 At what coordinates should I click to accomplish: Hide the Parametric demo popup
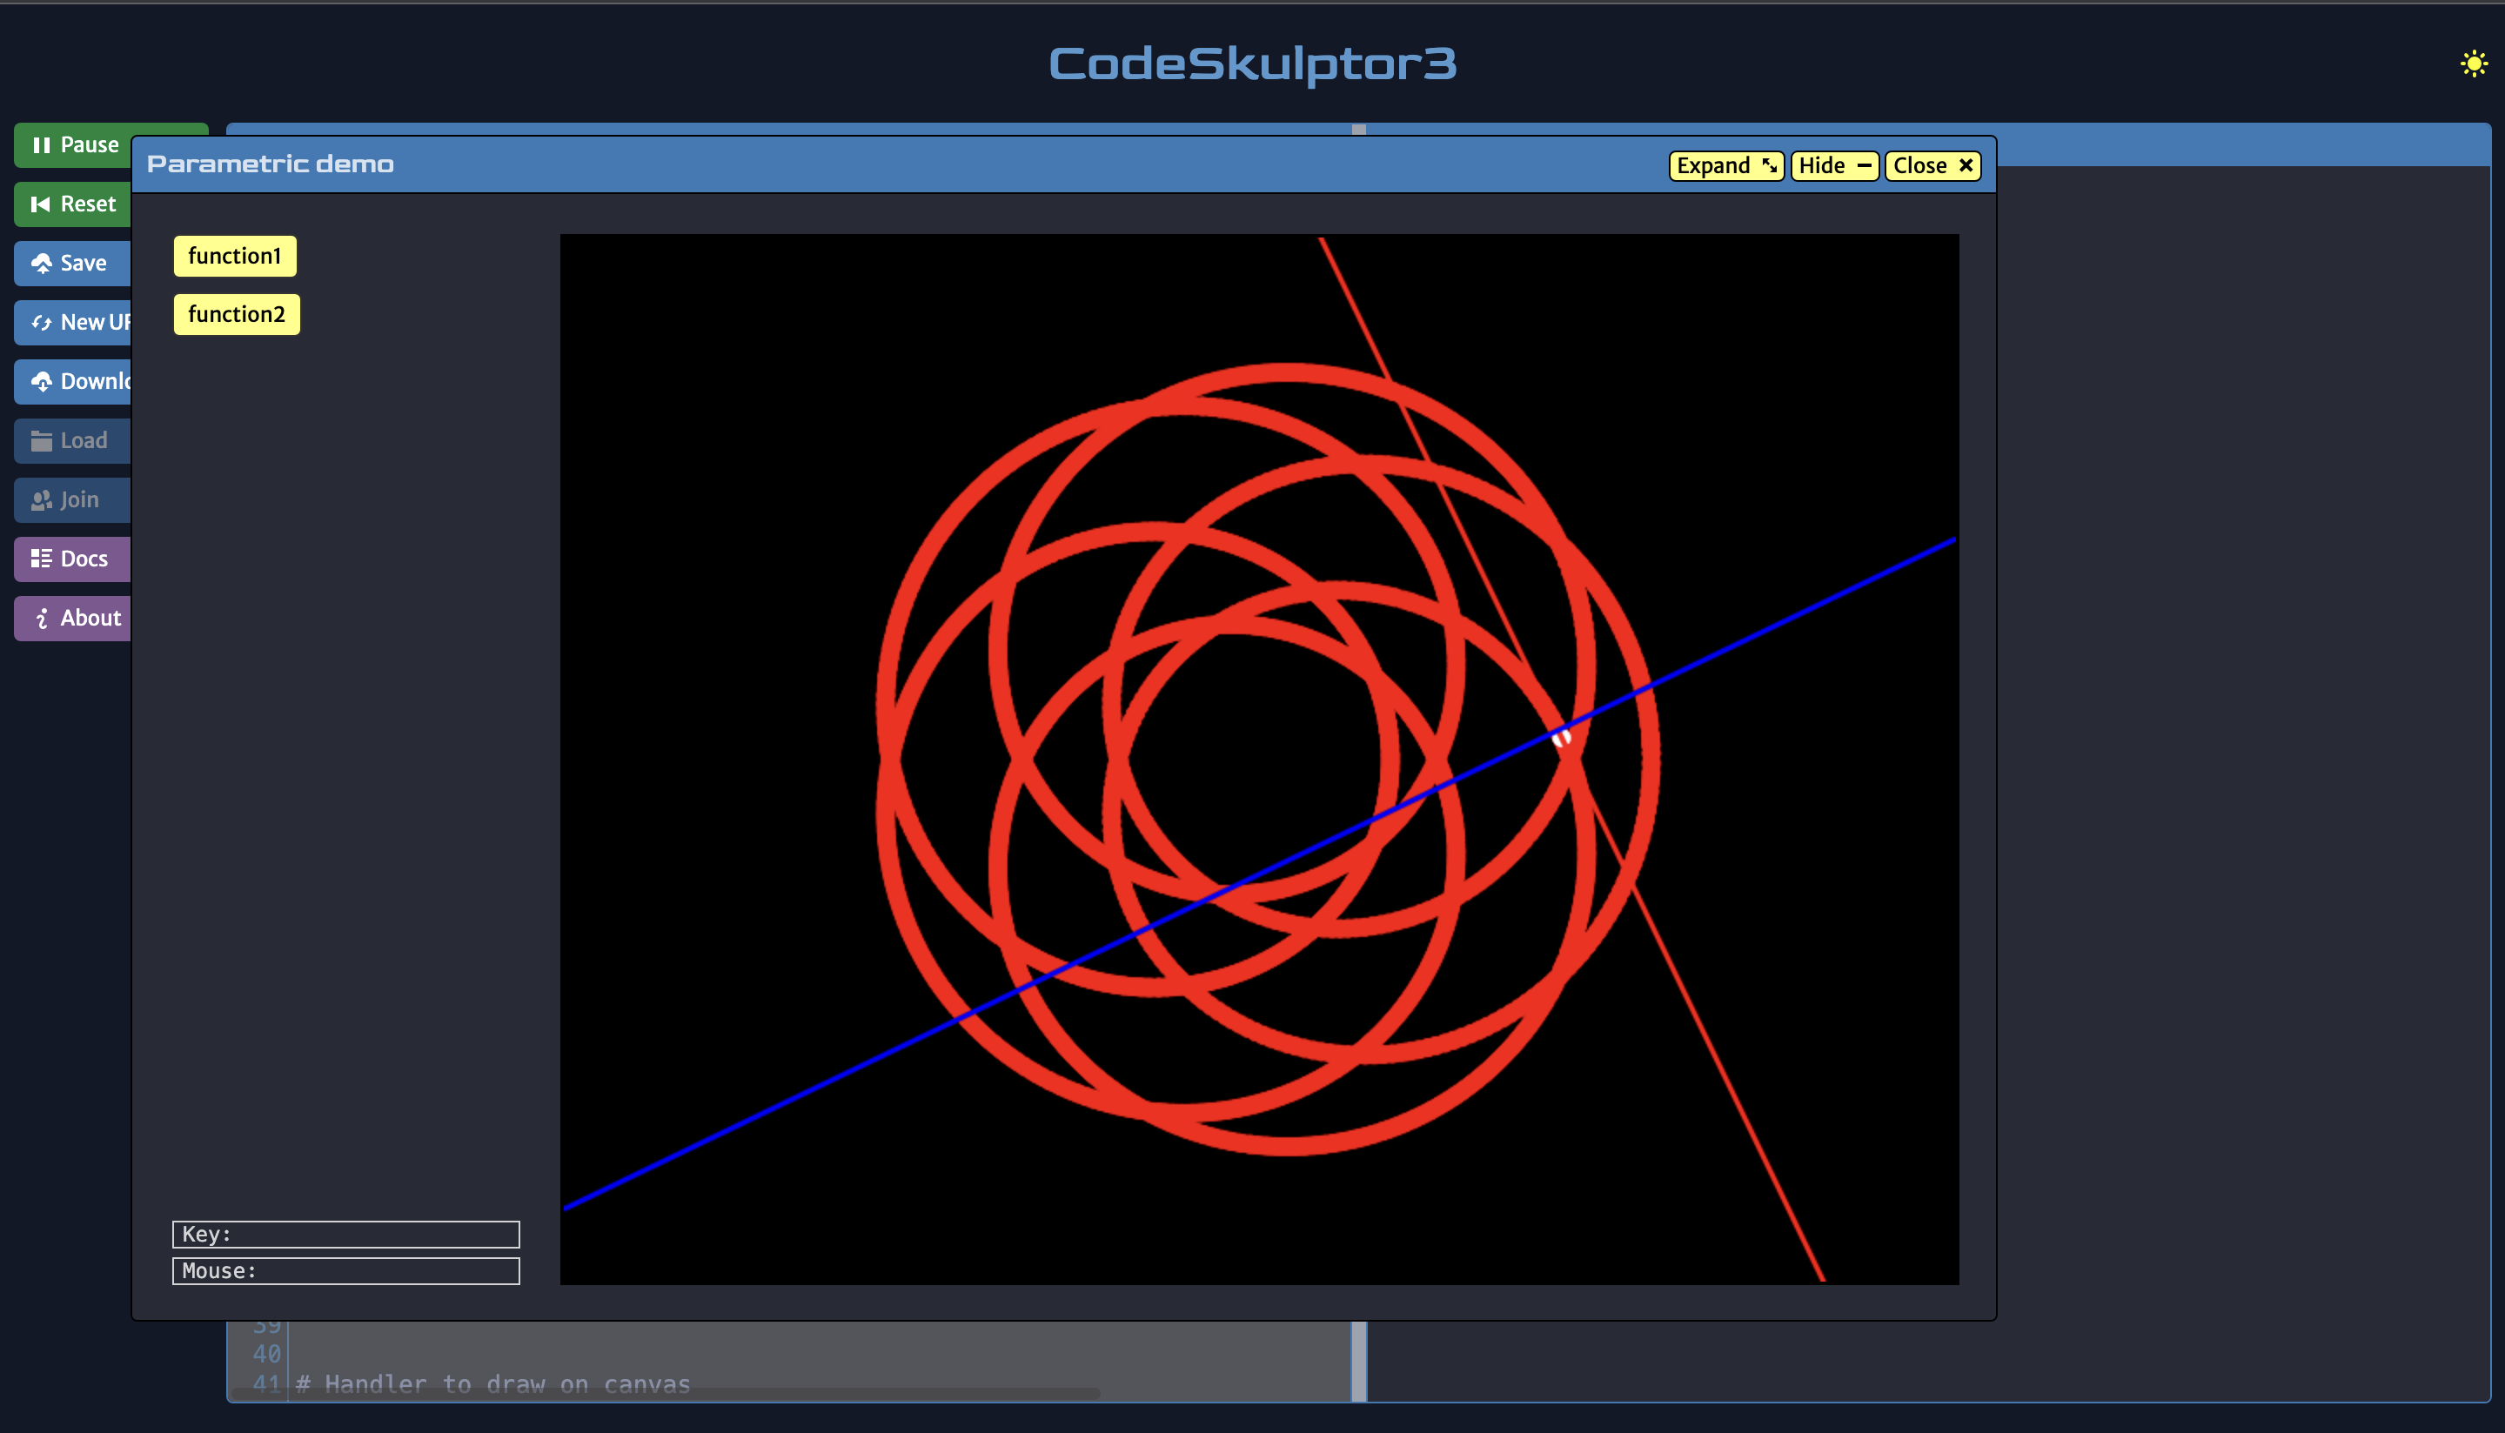(1834, 165)
